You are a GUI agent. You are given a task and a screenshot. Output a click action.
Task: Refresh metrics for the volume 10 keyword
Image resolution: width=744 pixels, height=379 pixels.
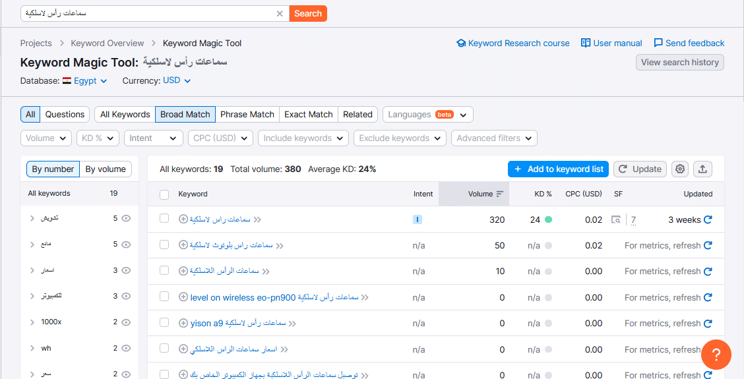[708, 272]
